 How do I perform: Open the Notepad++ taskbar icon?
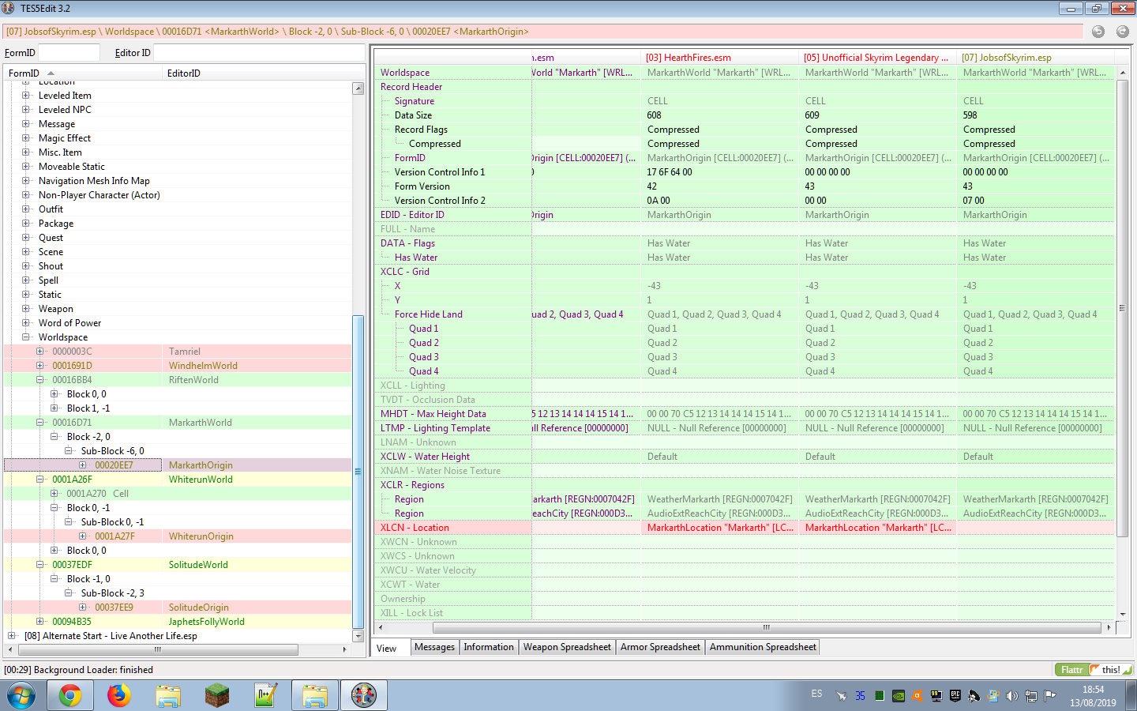(x=266, y=695)
